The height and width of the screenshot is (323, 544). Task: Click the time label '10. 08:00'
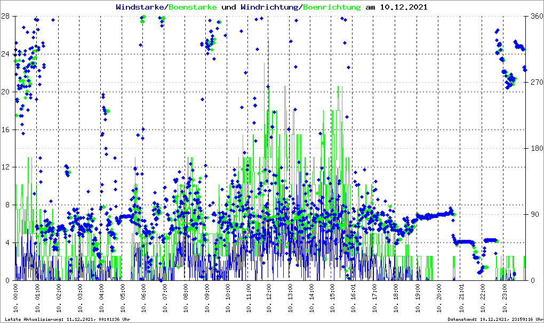[186, 298]
